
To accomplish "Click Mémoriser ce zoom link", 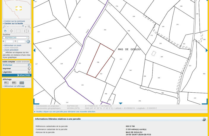I will coord(12,45).
